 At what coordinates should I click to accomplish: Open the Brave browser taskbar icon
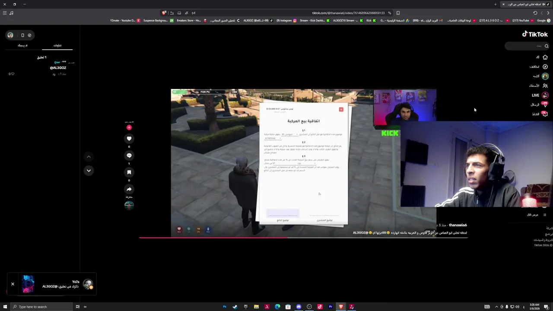(341, 307)
